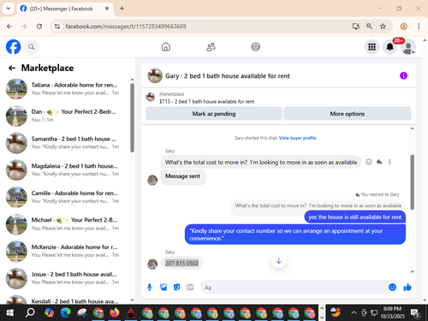This screenshot has width=428, height=321.
Task: Open Camille's Adorable home chat
Action: pos(68,197)
